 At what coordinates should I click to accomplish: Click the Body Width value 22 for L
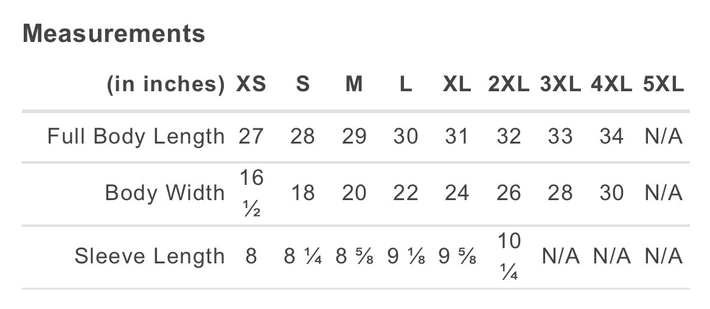pyautogui.click(x=406, y=193)
